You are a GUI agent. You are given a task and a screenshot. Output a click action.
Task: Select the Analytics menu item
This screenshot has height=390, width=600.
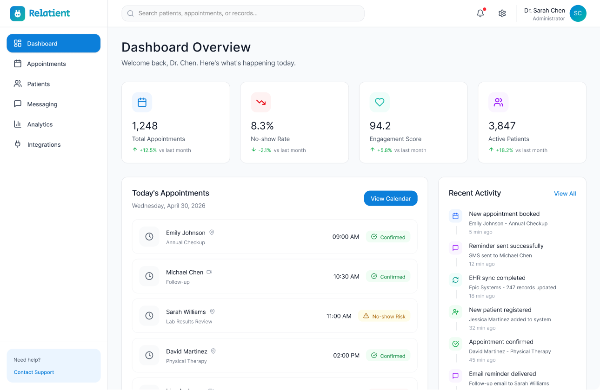pyautogui.click(x=53, y=124)
